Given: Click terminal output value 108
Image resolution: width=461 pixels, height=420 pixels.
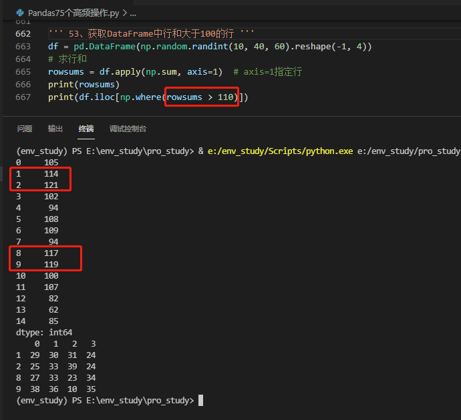Looking at the screenshot, I should tap(51, 219).
